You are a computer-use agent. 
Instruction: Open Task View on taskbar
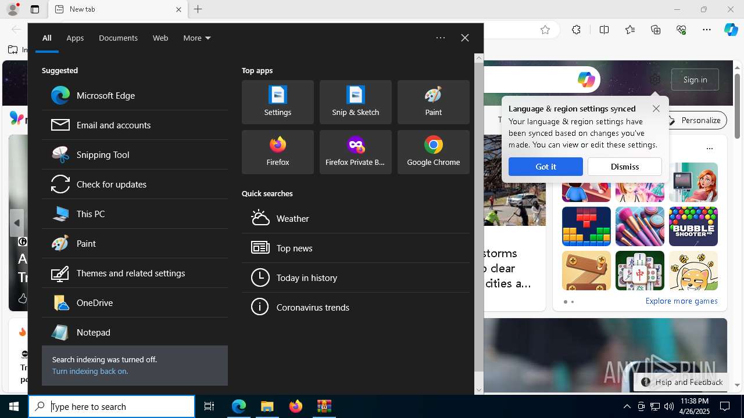point(209,406)
